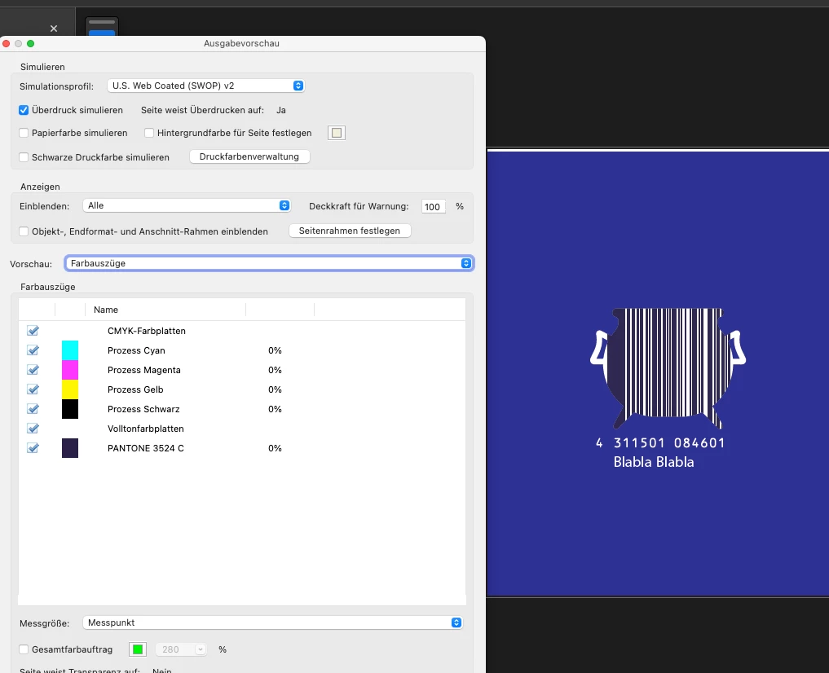This screenshot has width=829, height=673.
Task: Click the Deckkraft für Warnung input field
Action: coord(433,207)
